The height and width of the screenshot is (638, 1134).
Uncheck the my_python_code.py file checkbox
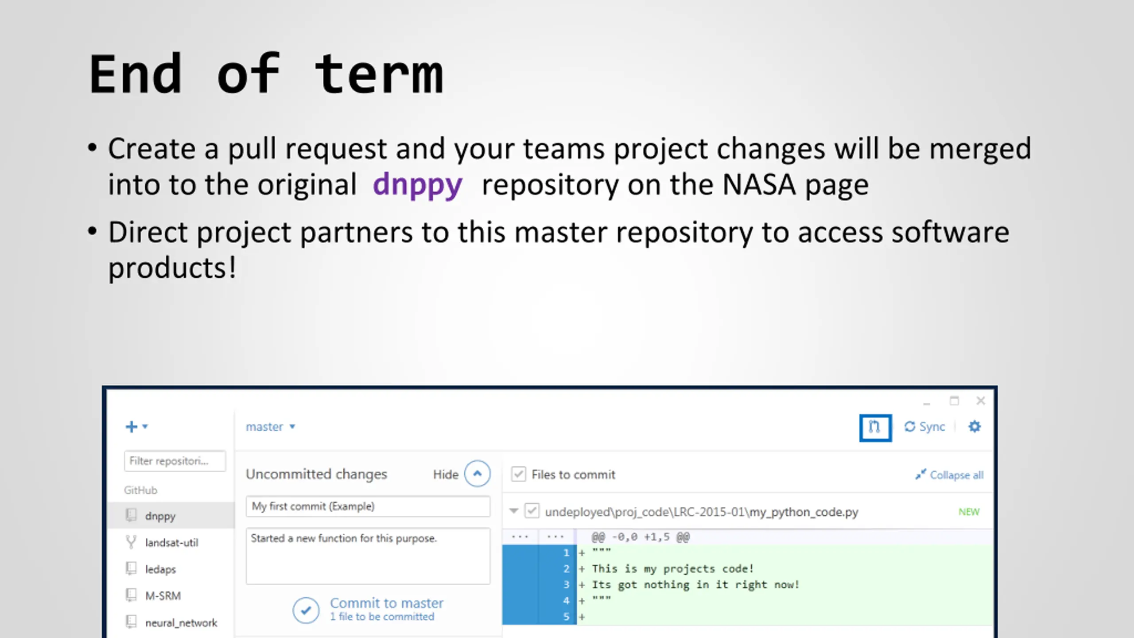click(x=532, y=511)
